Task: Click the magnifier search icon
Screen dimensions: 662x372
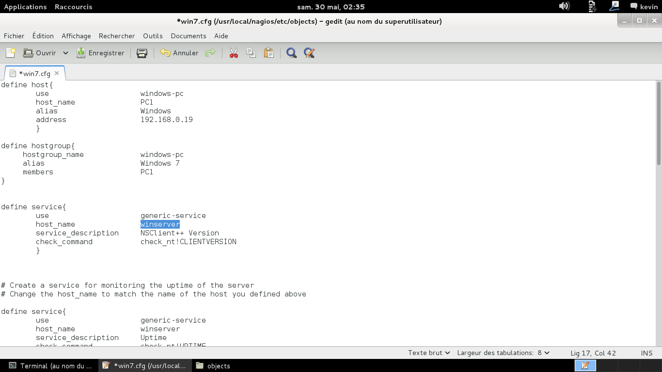Action: (291, 53)
